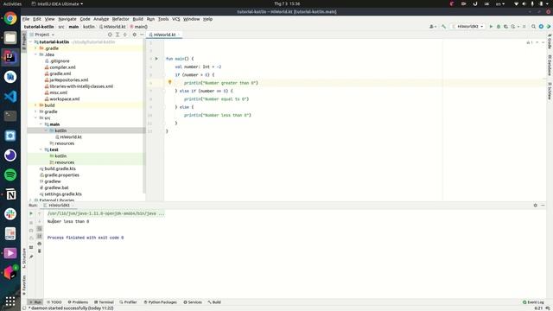
Task: Toggle the Structure side panel
Action: (x=24, y=258)
